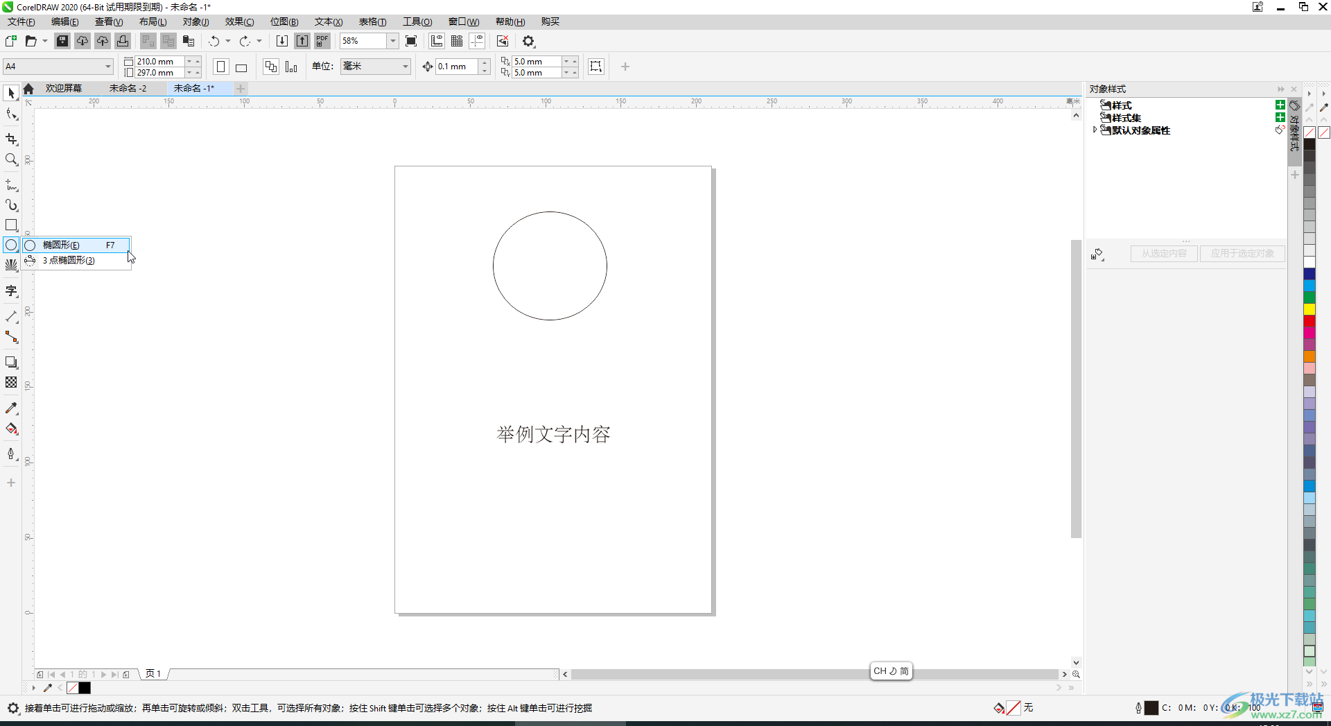The height and width of the screenshot is (726, 1331).
Task: Click the green plus beside 样式集
Action: tap(1280, 117)
